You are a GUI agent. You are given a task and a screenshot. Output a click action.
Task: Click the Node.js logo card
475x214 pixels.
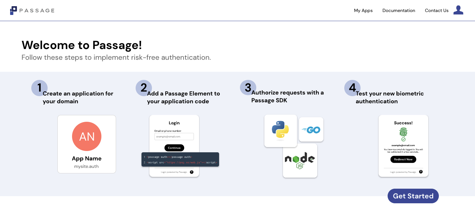coord(300,161)
